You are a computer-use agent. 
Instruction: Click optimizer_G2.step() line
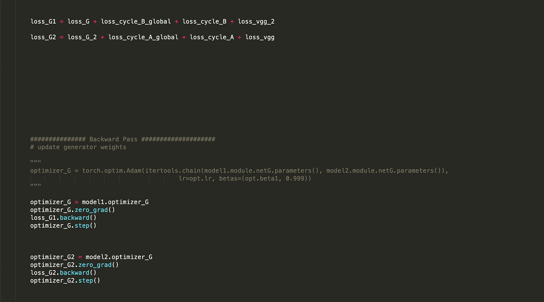65,281
